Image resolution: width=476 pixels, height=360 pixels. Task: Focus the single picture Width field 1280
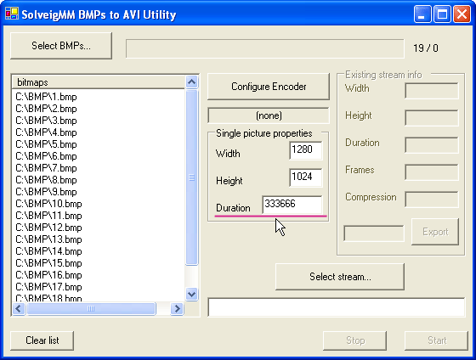coord(306,150)
